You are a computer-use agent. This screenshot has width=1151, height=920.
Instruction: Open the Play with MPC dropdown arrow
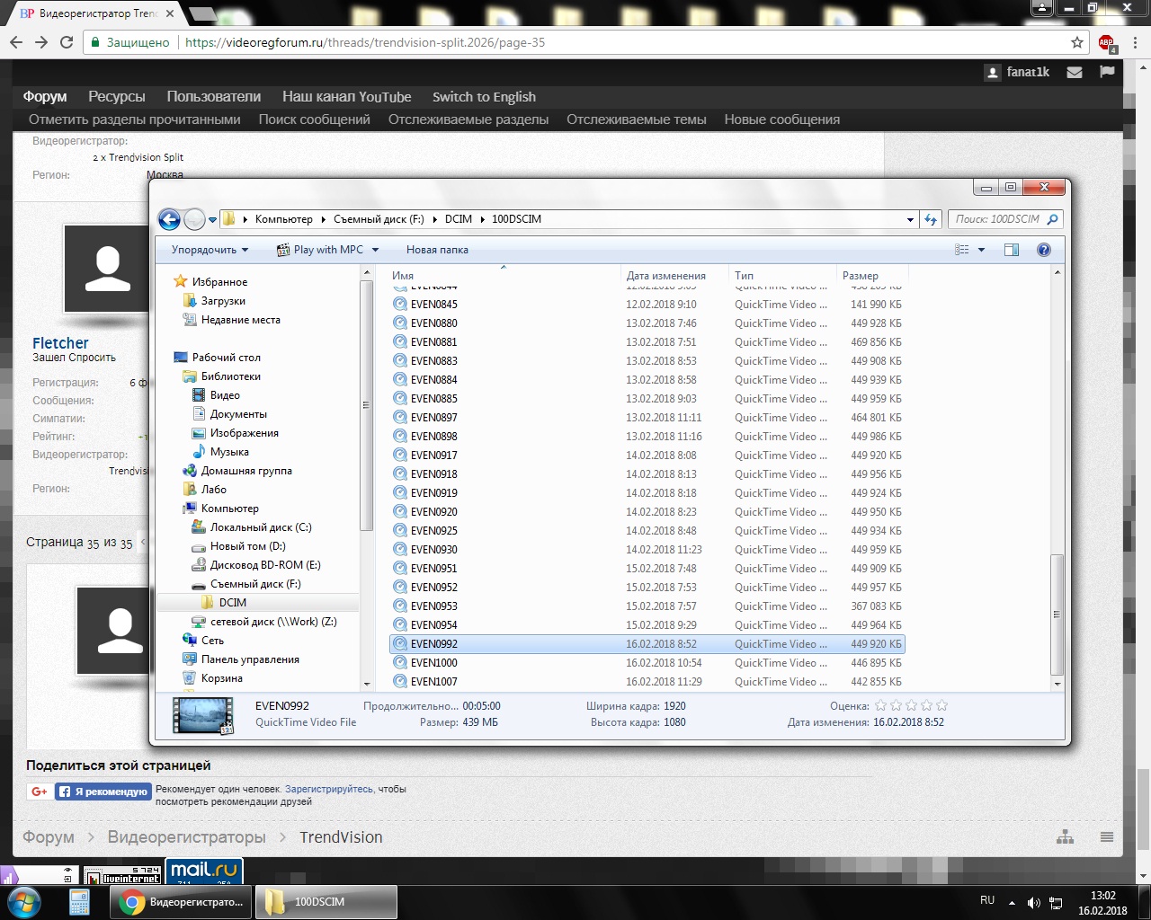[x=376, y=250]
